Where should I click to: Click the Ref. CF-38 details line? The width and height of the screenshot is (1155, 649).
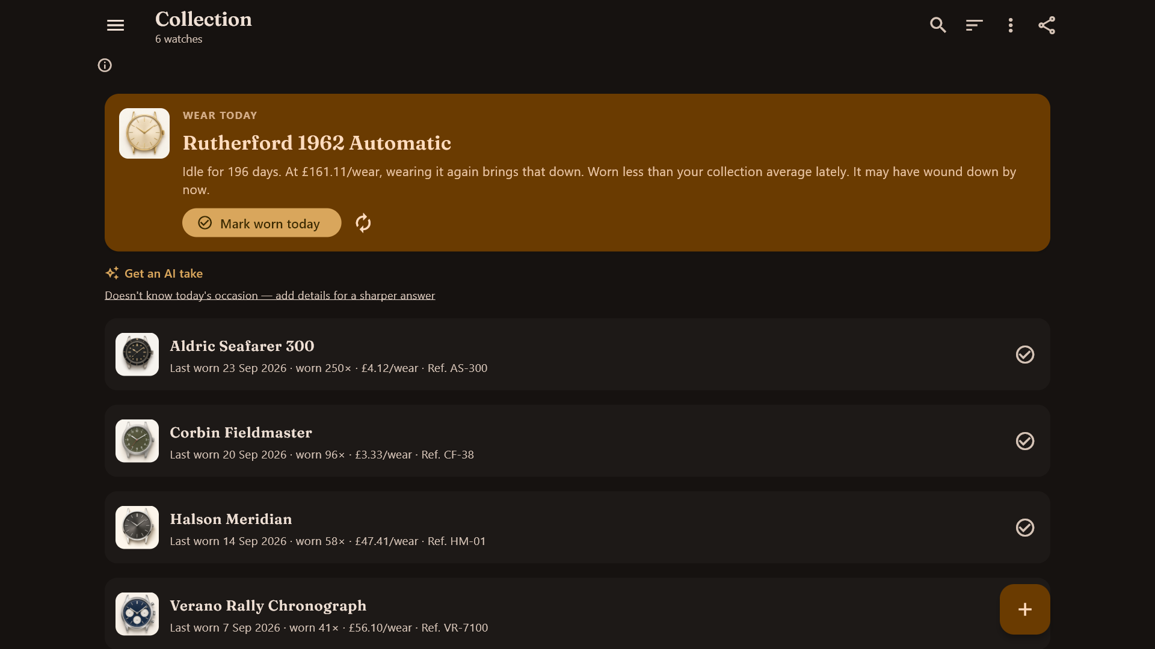(322, 455)
